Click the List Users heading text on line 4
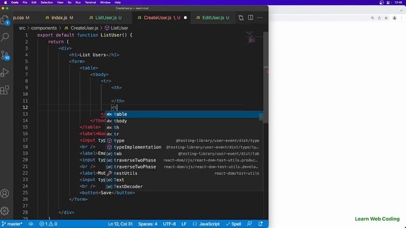This screenshot has height=228, width=406. point(93,55)
